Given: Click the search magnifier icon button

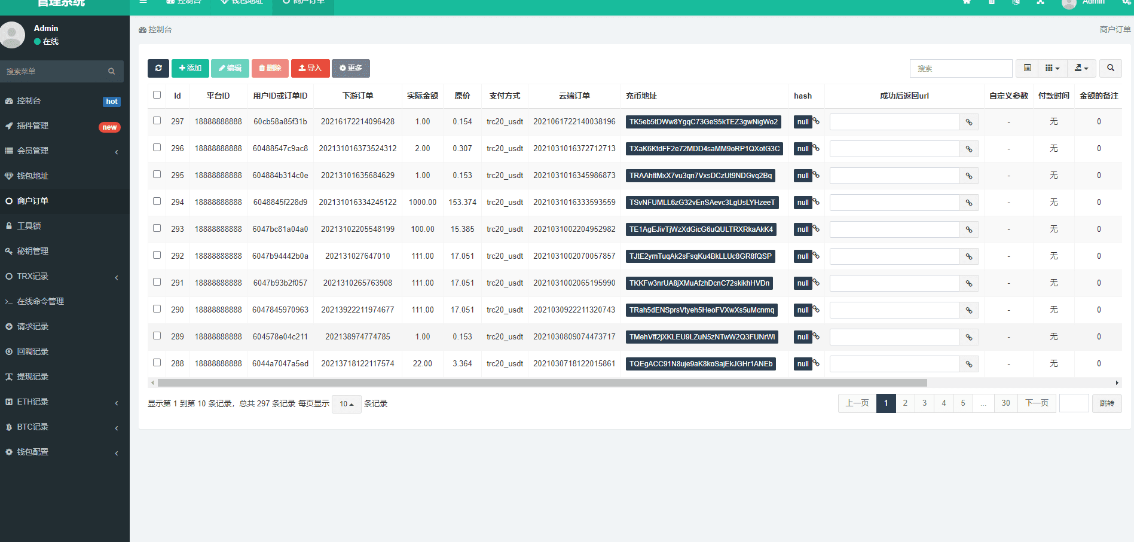Looking at the screenshot, I should point(1110,68).
